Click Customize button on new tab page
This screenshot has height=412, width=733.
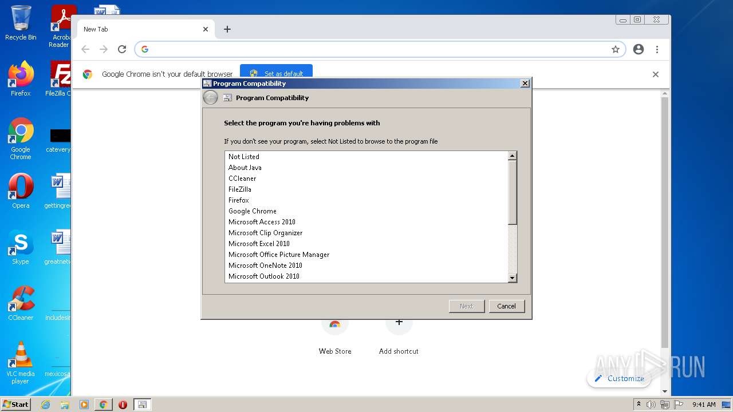click(619, 378)
